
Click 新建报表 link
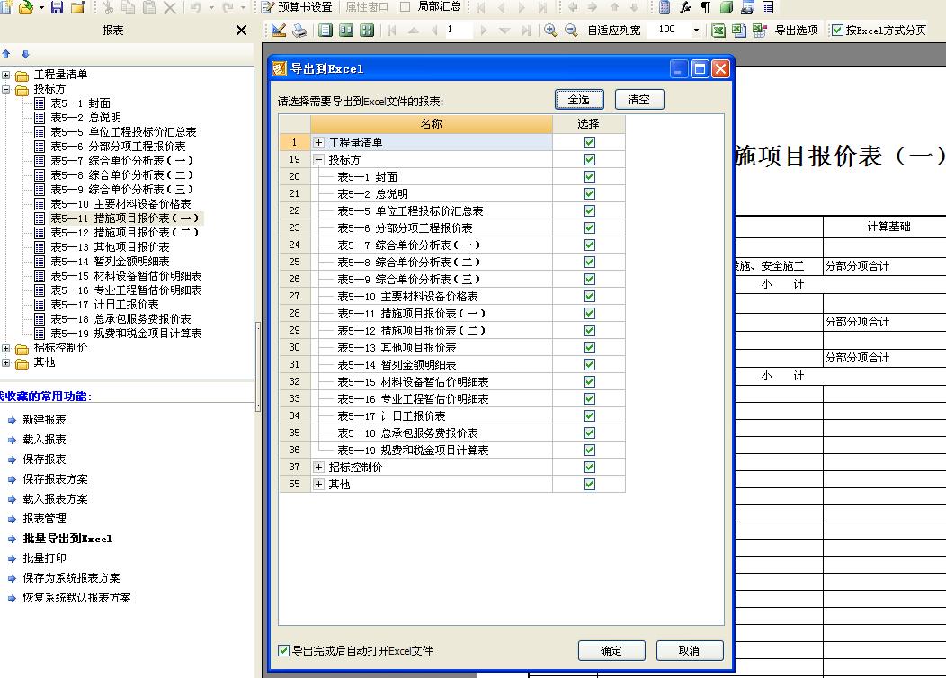(x=45, y=419)
